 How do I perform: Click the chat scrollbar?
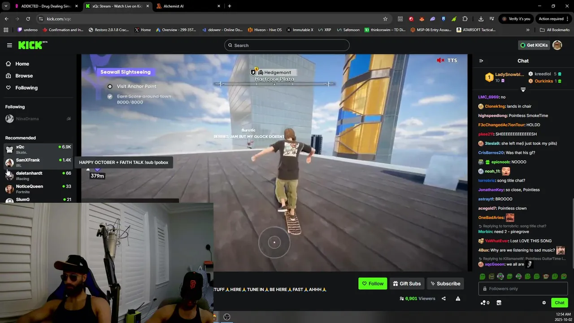click(573, 233)
